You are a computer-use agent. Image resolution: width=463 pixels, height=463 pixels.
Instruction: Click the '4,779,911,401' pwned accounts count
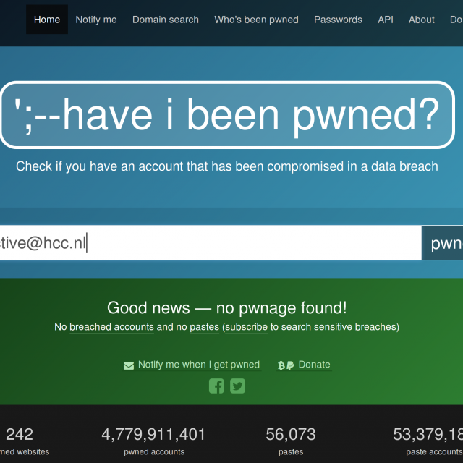(x=153, y=434)
